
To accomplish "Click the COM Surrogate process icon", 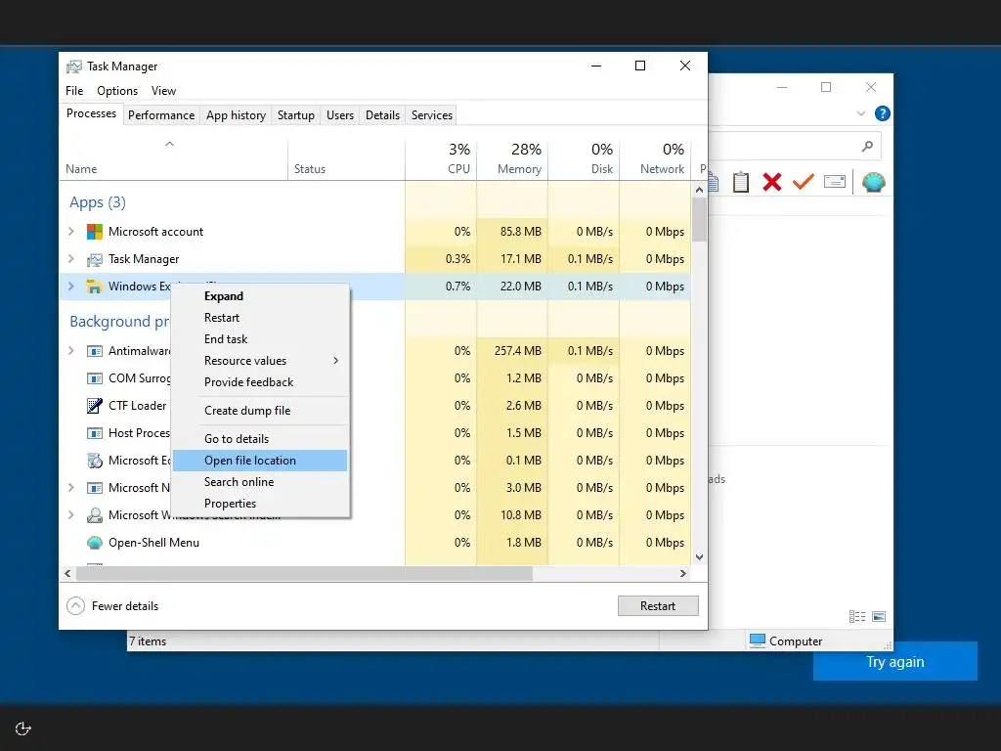I will point(95,378).
